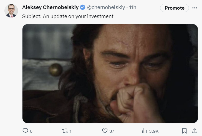Screen dimensions: 202x136
Task: Click the 3.9K views count
Action: tap(154, 131)
